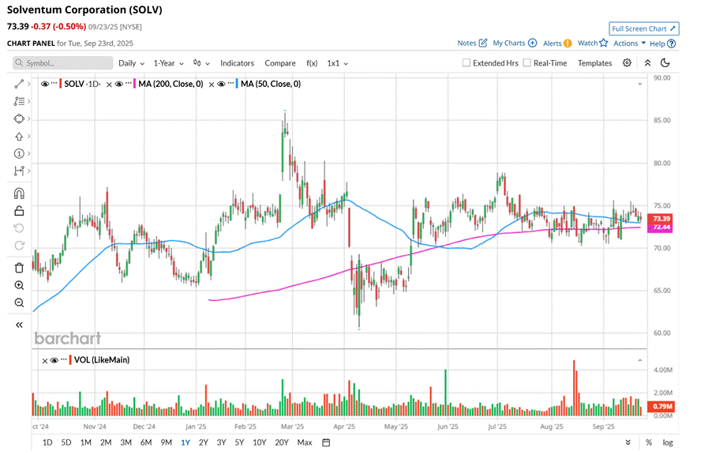Select the Max time range
Screen dimensions: 712x455
pyautogui.click(x=305, y=442)
